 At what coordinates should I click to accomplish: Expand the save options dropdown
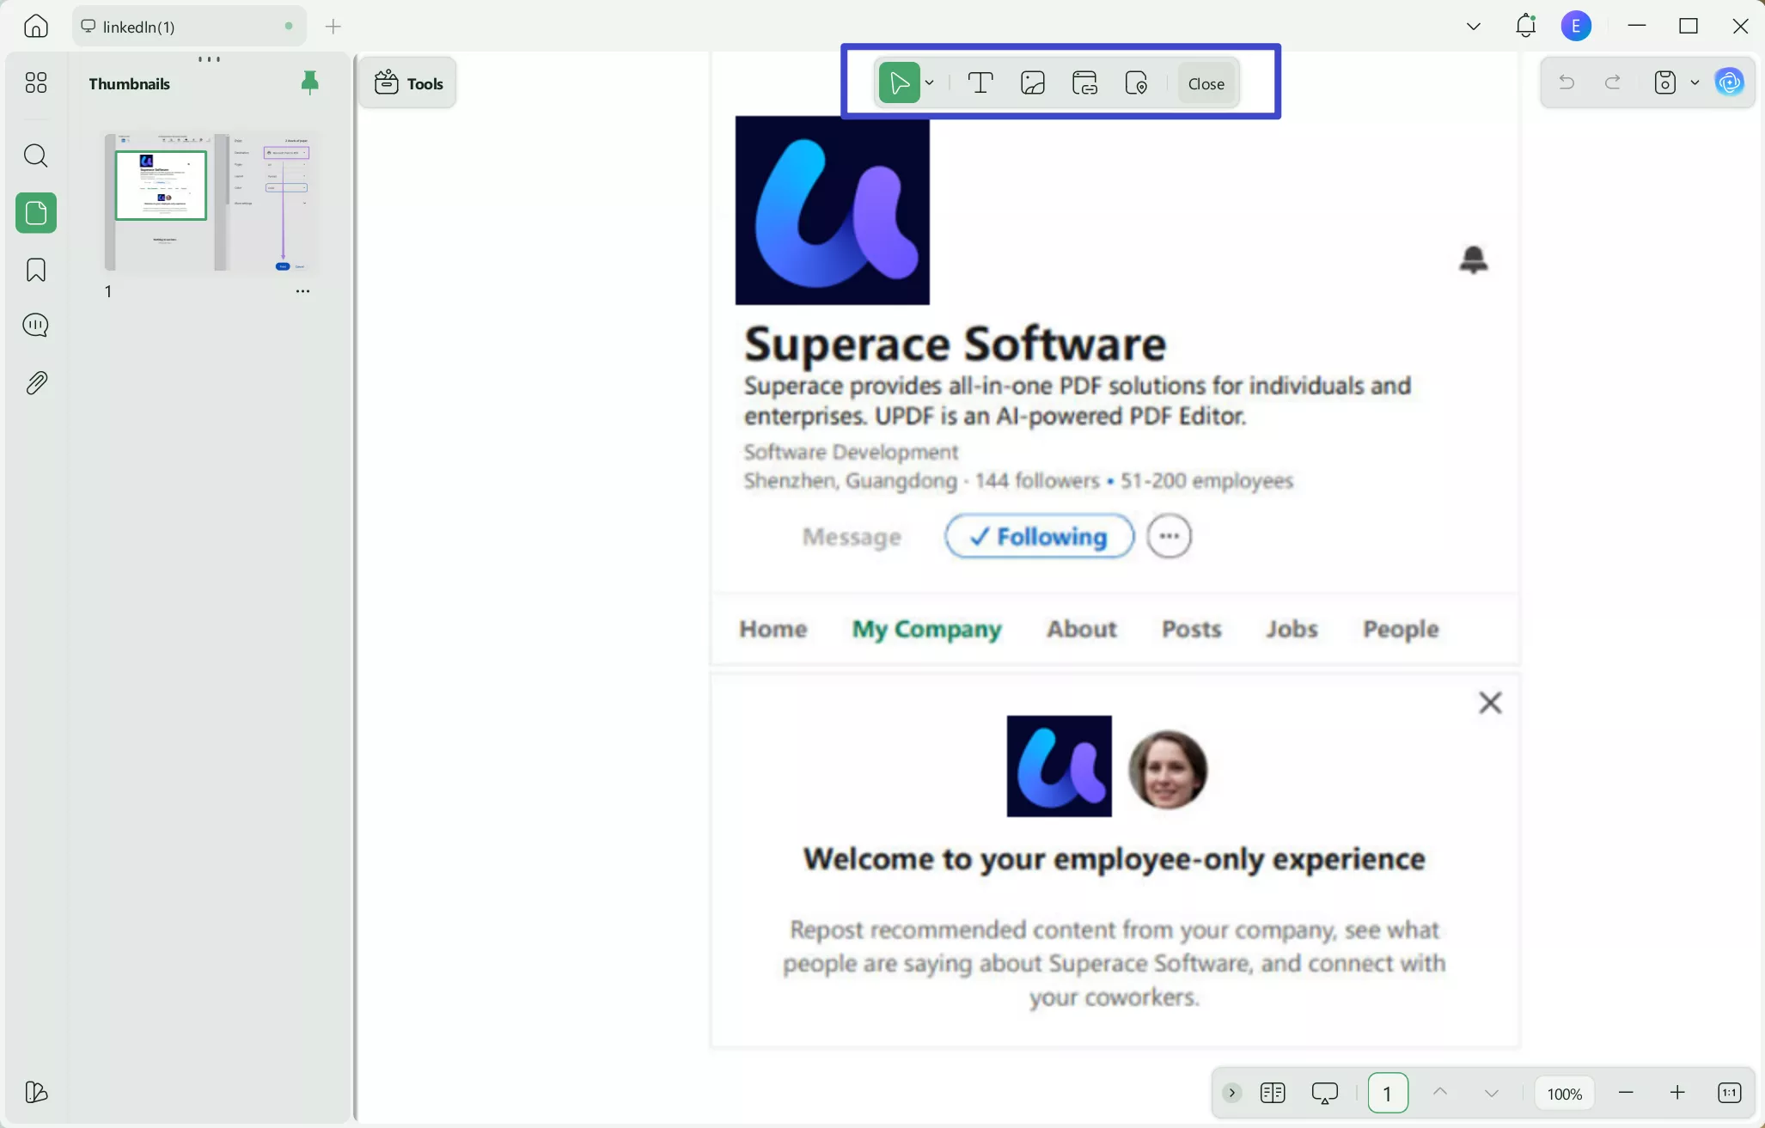pyautogui.click(x=1695, y=83)
